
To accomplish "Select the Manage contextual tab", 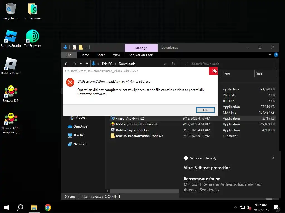I will tap(141, 48).
